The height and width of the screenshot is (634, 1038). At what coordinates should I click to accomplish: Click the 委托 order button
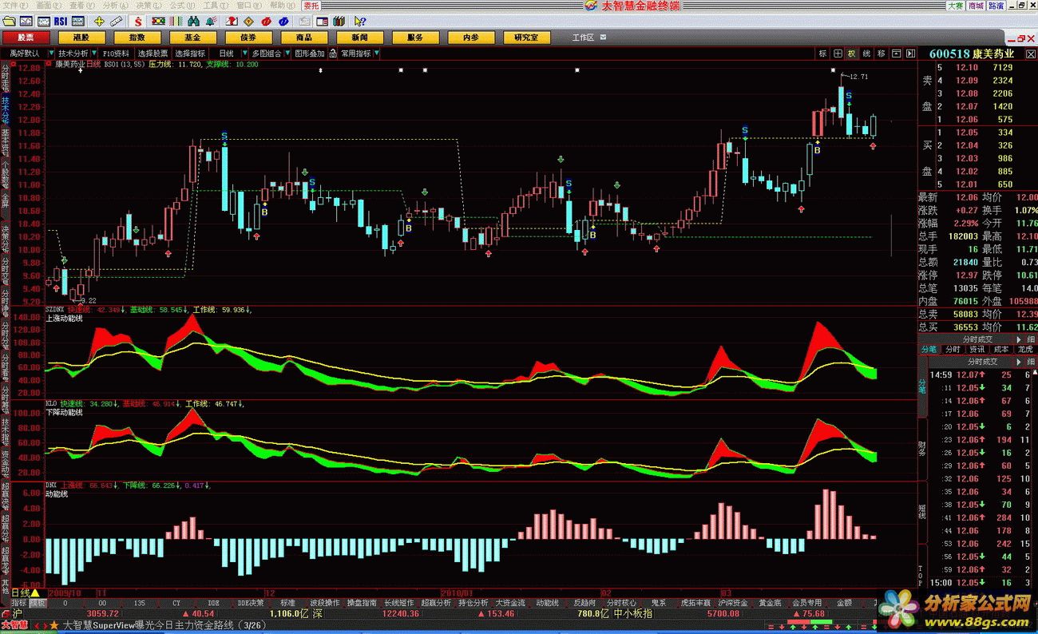coord(310,6)
